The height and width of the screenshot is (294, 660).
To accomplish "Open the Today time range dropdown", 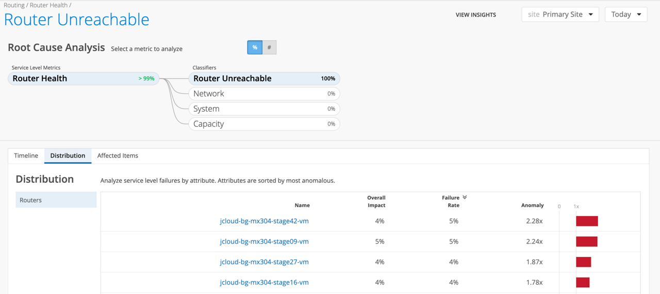I will coord(625,14).
